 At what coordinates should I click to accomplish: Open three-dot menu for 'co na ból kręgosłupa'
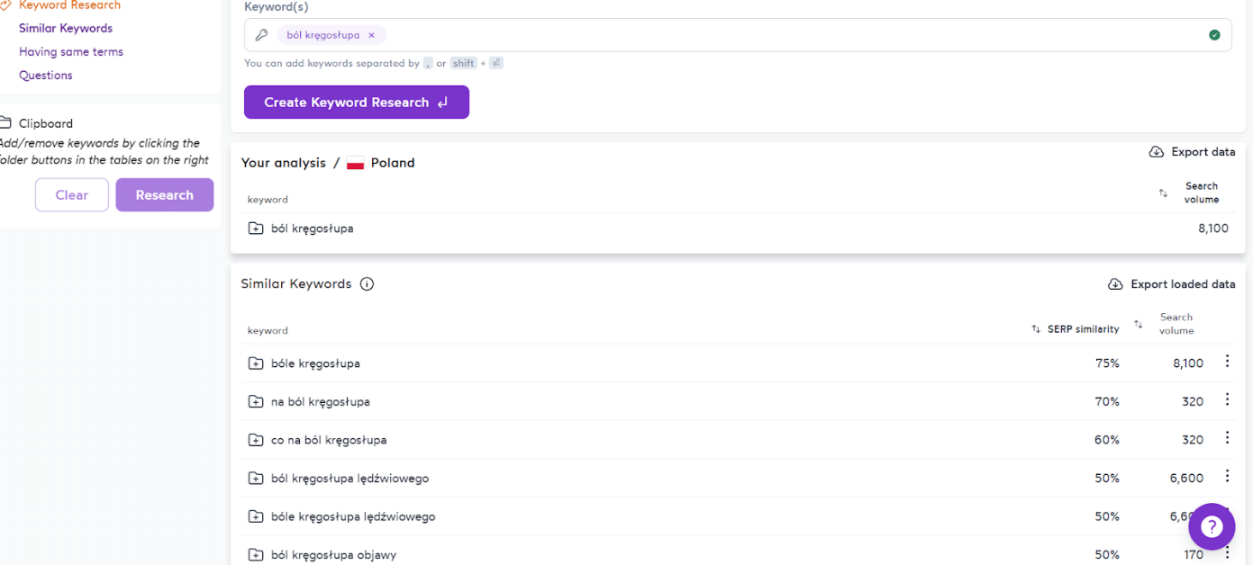(x=1227, y=438)
